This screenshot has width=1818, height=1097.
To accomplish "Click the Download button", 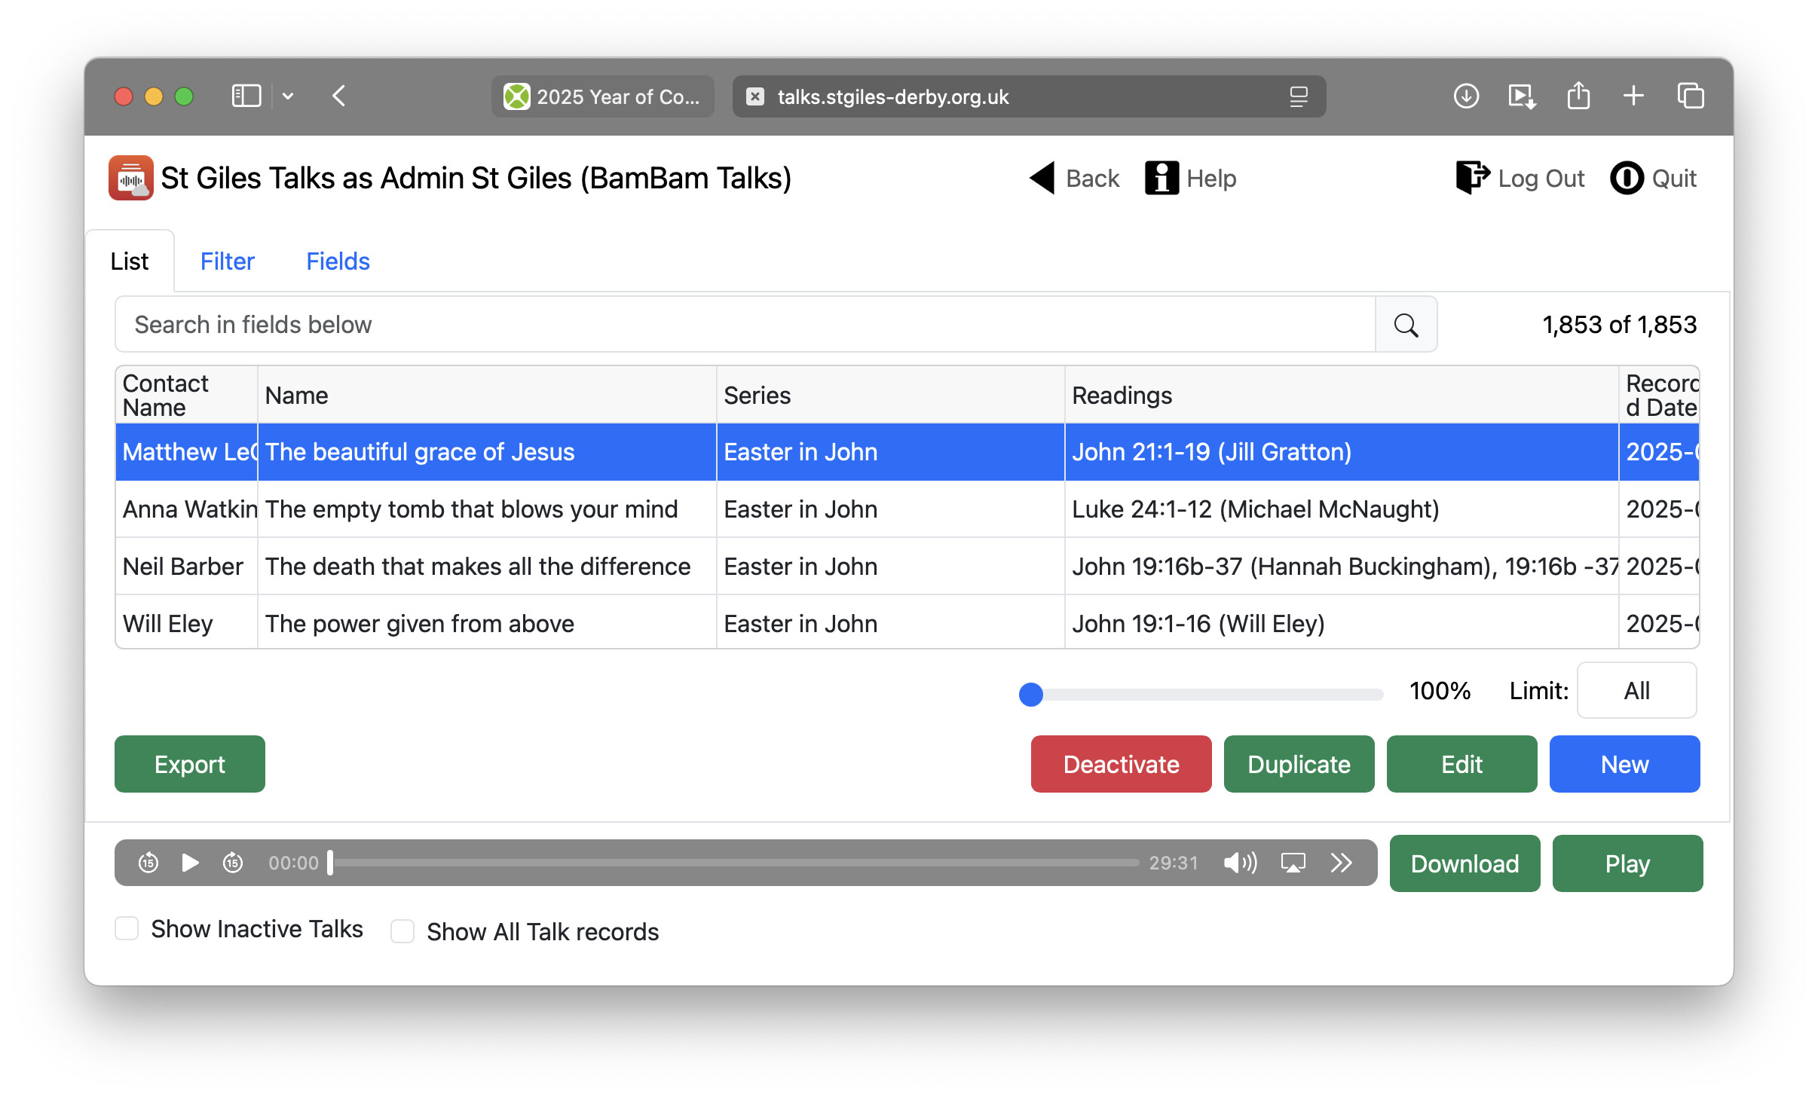I will 1464,863.
